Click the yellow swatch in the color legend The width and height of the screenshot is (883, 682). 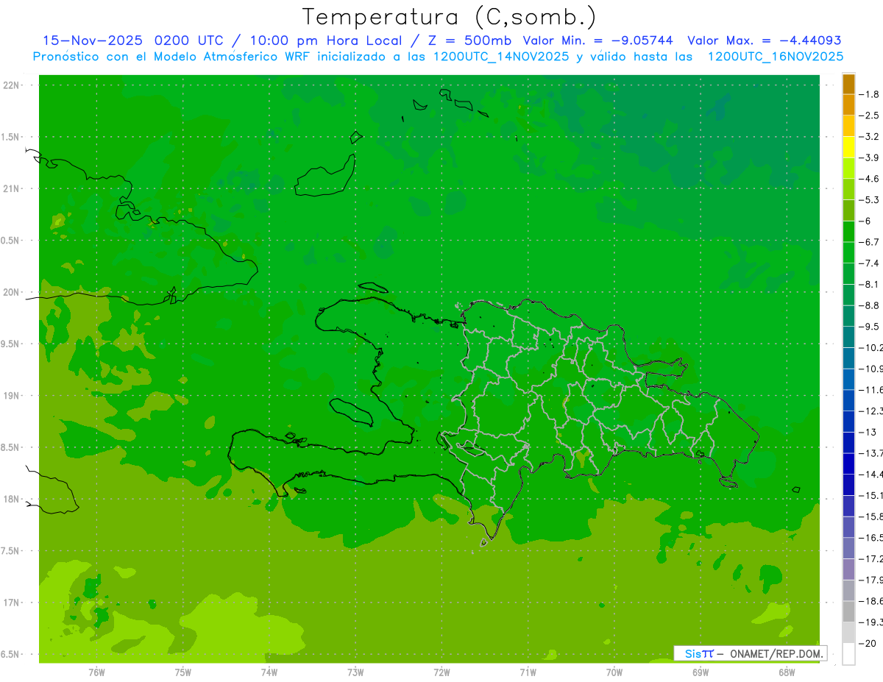click(x=848, y=147)
